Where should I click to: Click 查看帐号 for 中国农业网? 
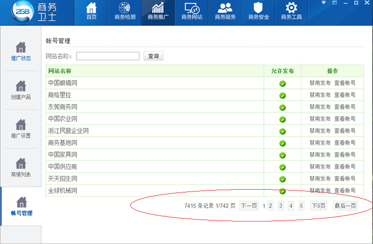[x=345, y=119]
